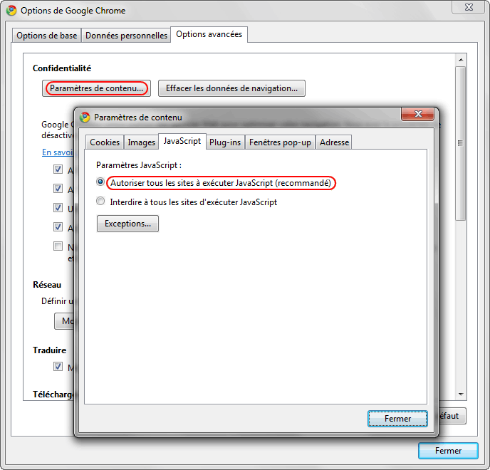Image resolution: width=490 pixels, height=470 pixels.
Task: Click Chrome icon in Options de Google Chrome title
Action: tap(11, 11)
